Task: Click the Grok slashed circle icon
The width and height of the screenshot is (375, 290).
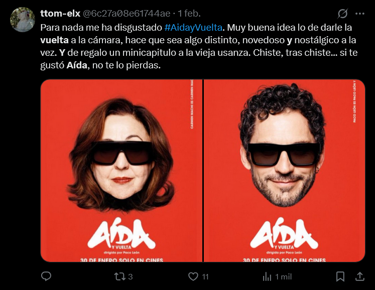Action: tap(342, 14)
